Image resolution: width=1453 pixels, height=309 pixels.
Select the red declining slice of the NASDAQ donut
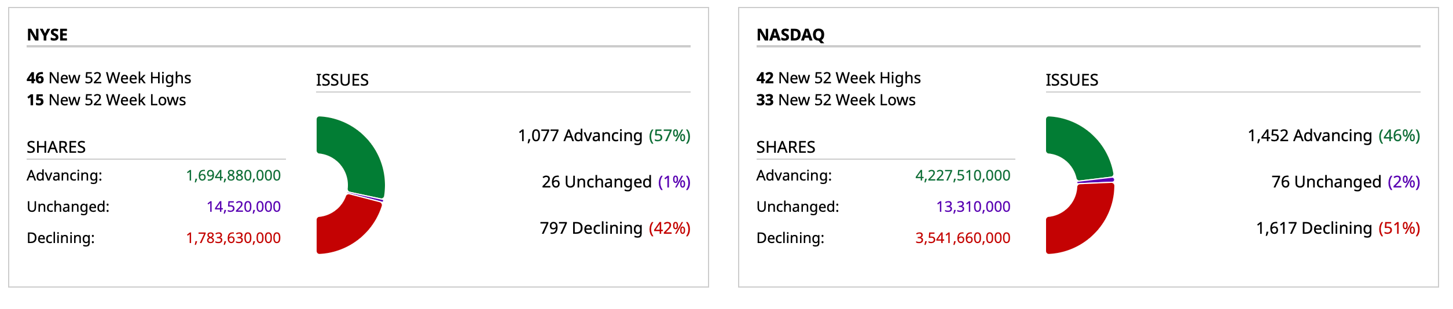[1085, 223]
